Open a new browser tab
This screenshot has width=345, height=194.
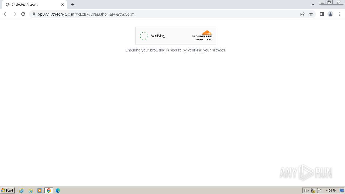point(73,5)
